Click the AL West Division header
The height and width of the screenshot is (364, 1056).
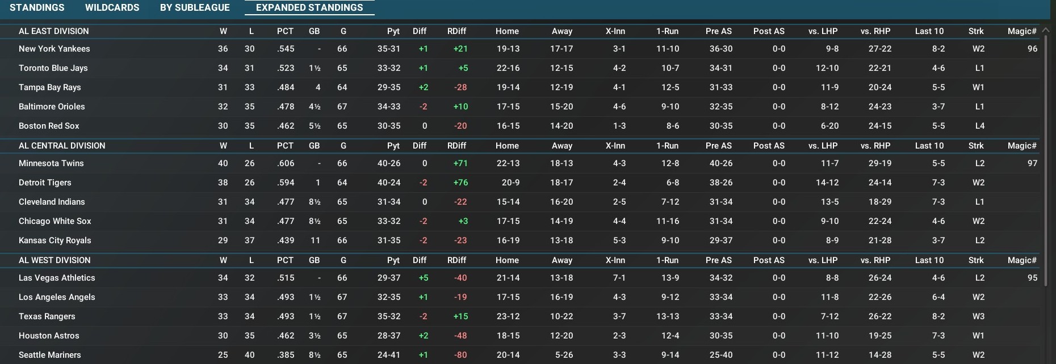point(55,260)
